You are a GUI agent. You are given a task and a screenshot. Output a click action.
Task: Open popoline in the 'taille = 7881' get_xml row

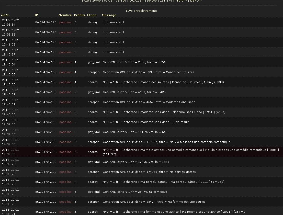tap(65, 162)
